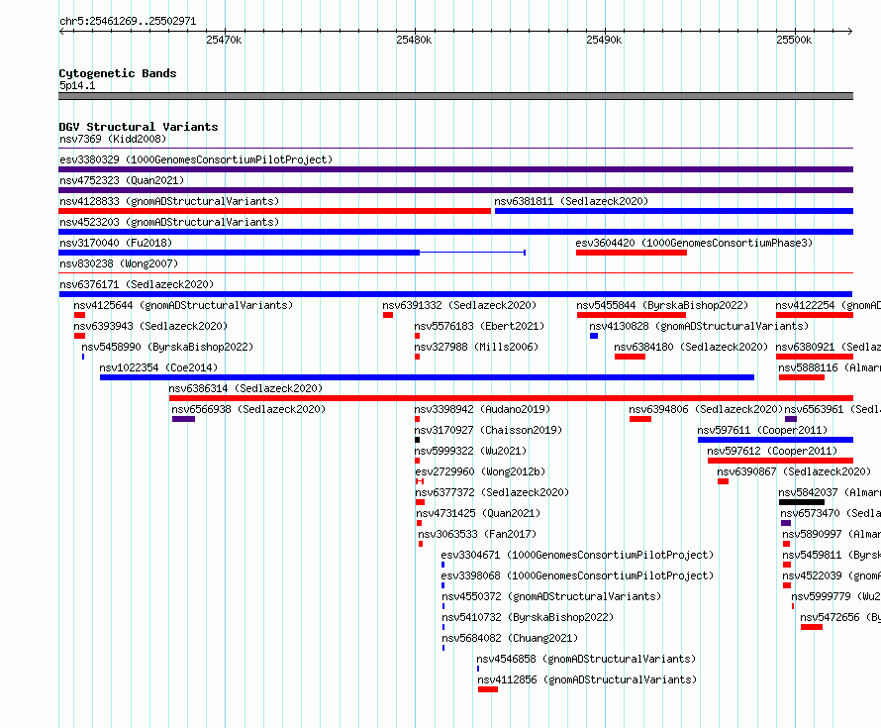Image resolution: width=881 pixels, height=728 pixels.
Task: Click the DGV Structural Variants track title
Action: pos(139,127)
